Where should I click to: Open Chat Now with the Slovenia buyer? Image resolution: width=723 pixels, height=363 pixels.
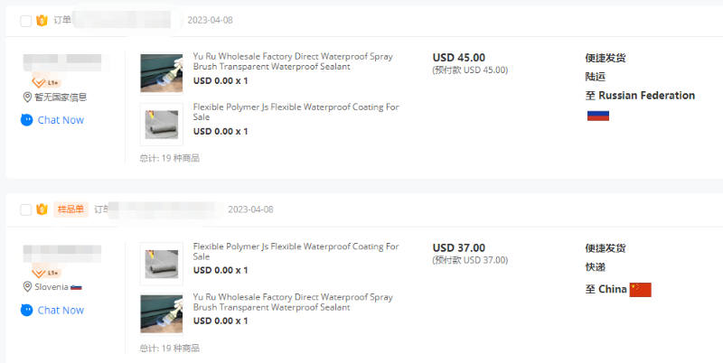tap(60, 310)
